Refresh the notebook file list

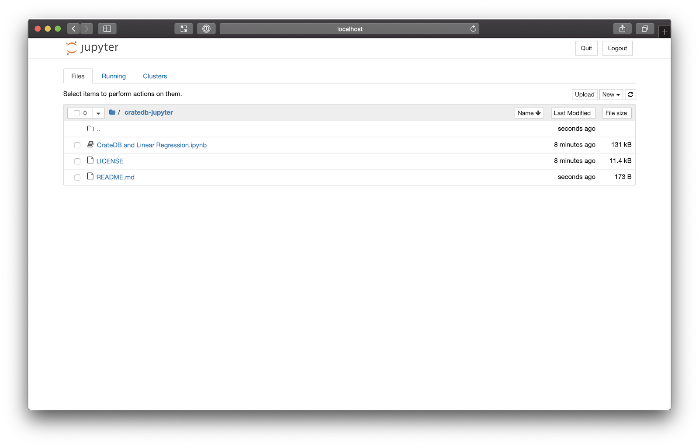point(630,94)
